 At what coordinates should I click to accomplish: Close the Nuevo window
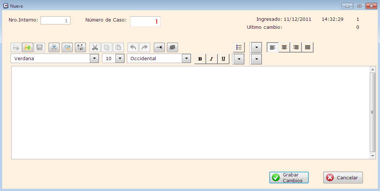tap(371, 6)
